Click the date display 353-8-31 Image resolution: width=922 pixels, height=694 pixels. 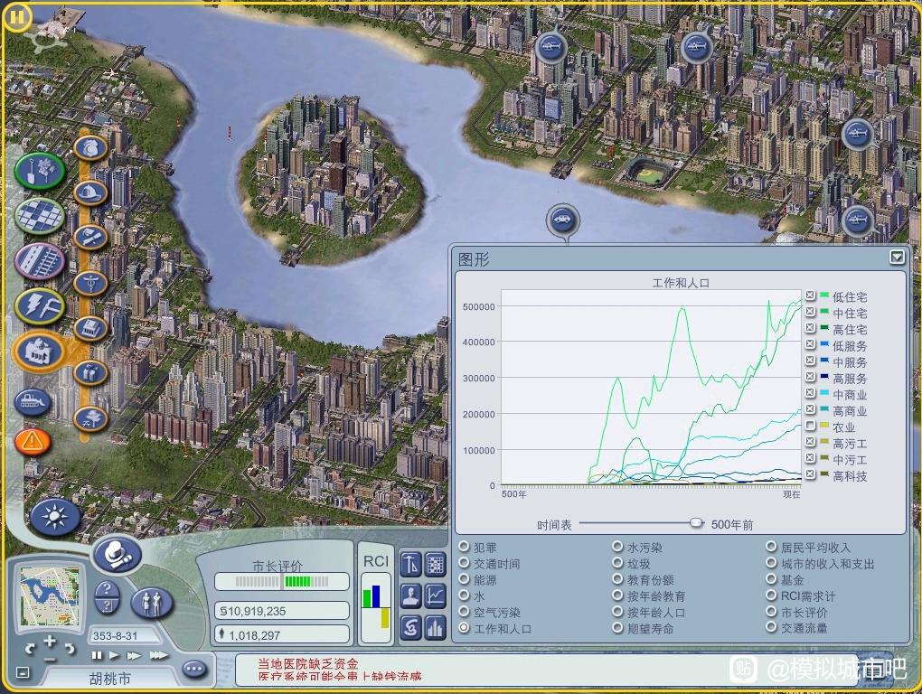click(116, 636)
